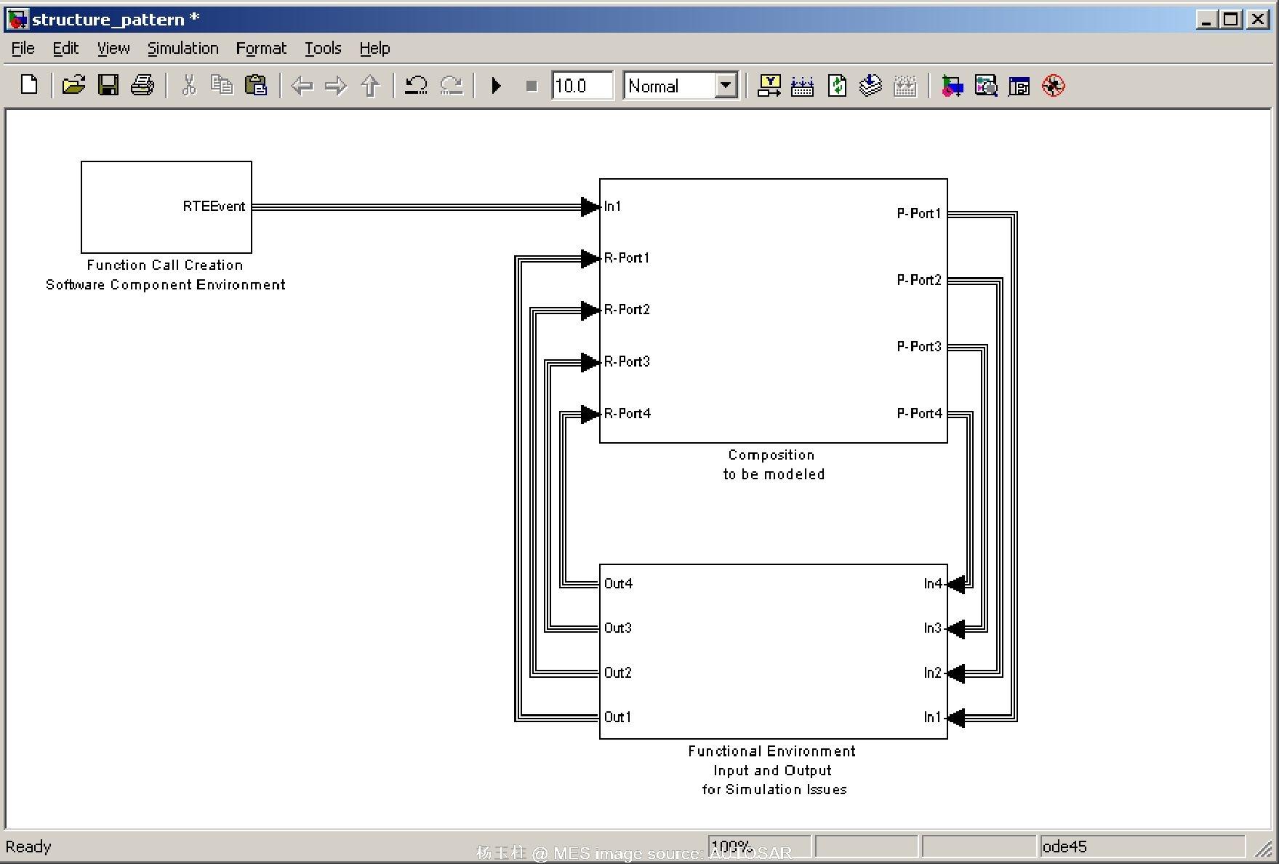Open the Simulink Library Browser
Viewport: 1279px width, 864px height.
tap(950, 85)
